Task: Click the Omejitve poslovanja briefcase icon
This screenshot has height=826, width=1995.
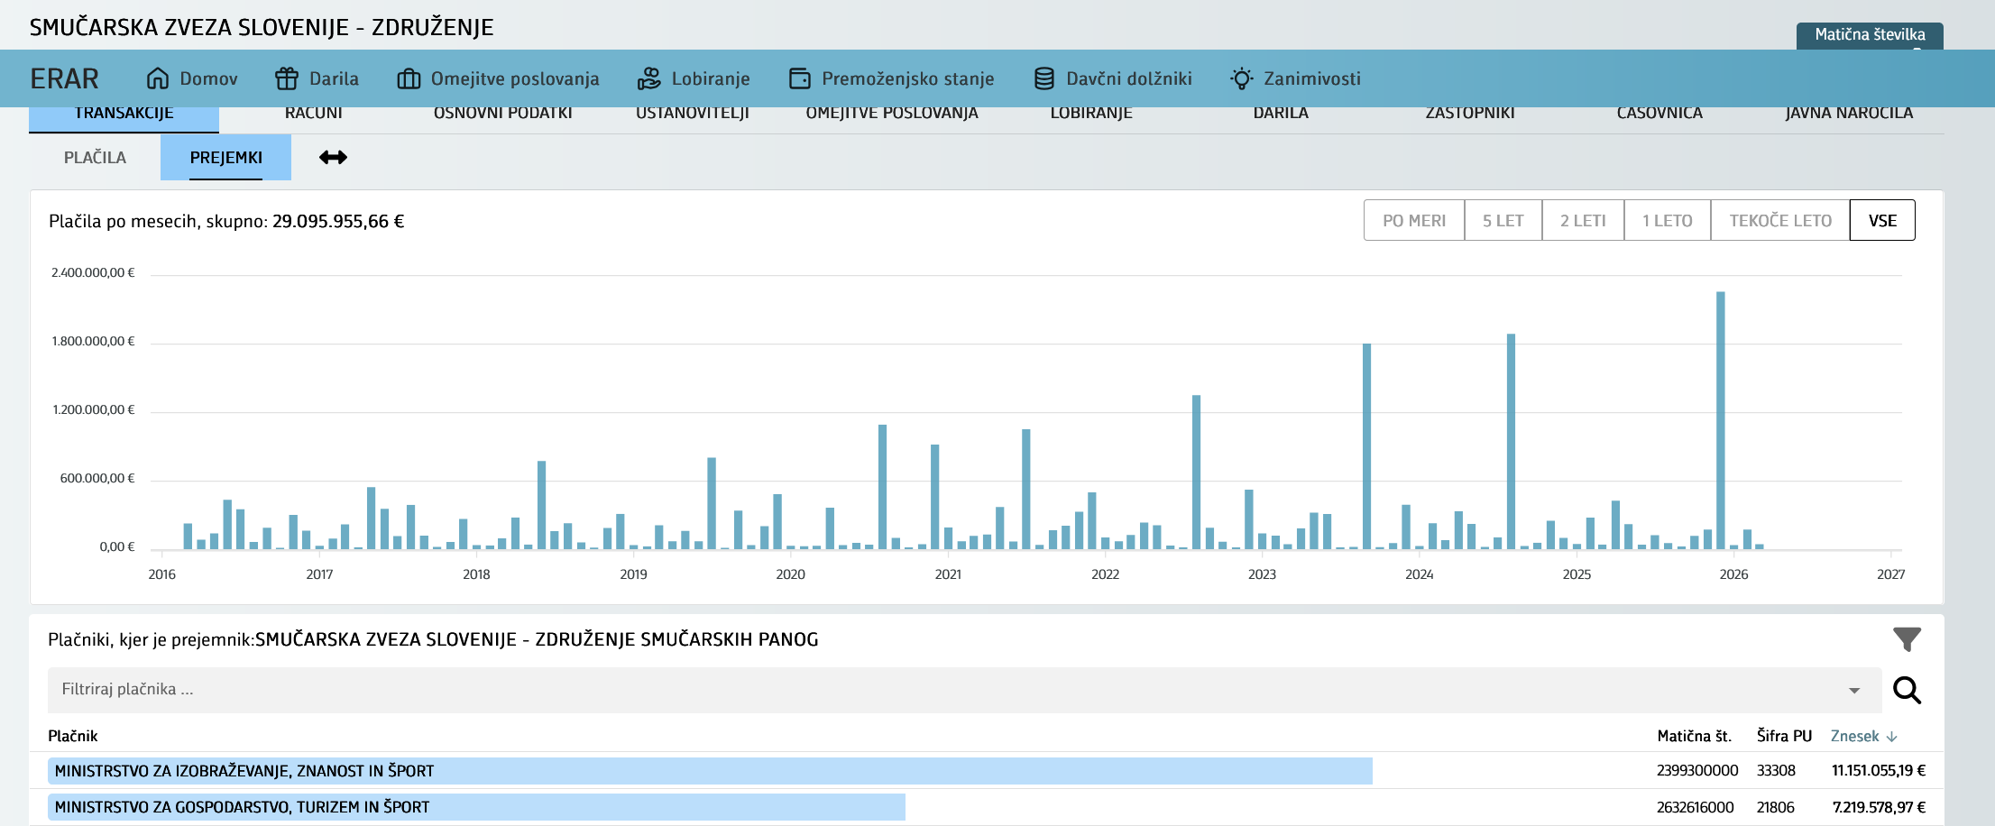Action: tap(409, 78)
